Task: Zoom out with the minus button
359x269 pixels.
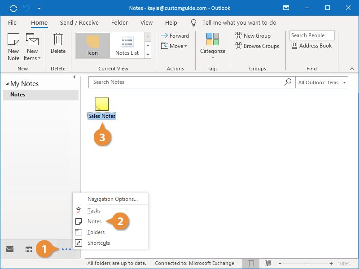Action: 280,264
